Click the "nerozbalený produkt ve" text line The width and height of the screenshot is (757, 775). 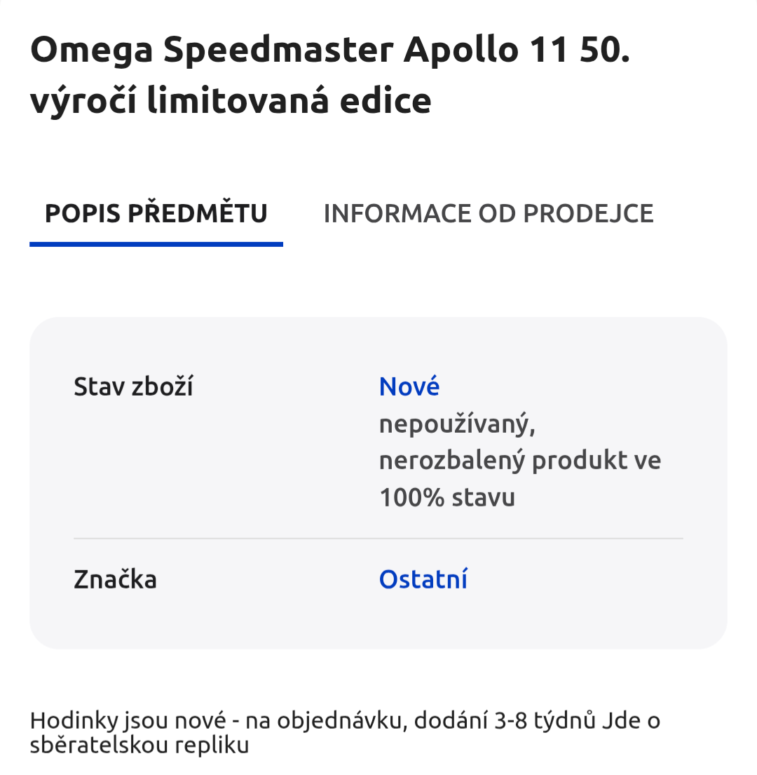coord(520,461)
